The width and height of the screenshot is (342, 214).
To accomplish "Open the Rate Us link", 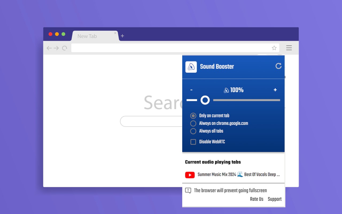I will (x=256, y=199).
